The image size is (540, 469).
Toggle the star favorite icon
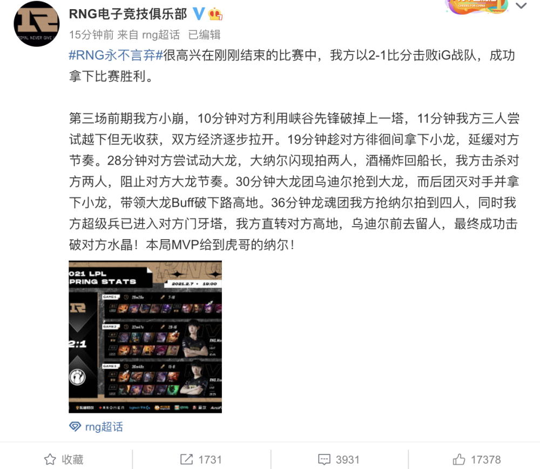(50, 459)
